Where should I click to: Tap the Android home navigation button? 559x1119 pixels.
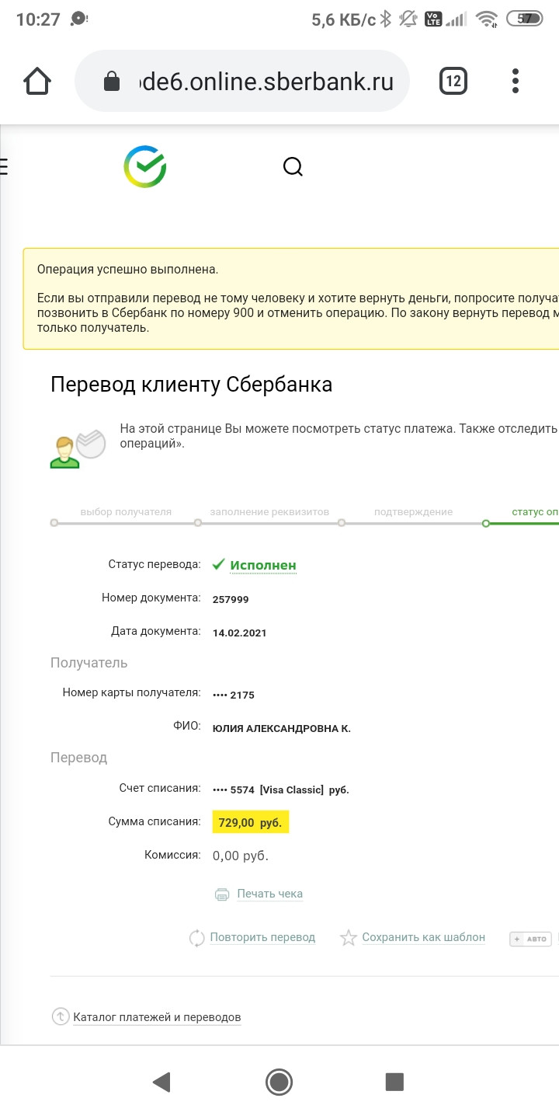[x=279, y=1082]
